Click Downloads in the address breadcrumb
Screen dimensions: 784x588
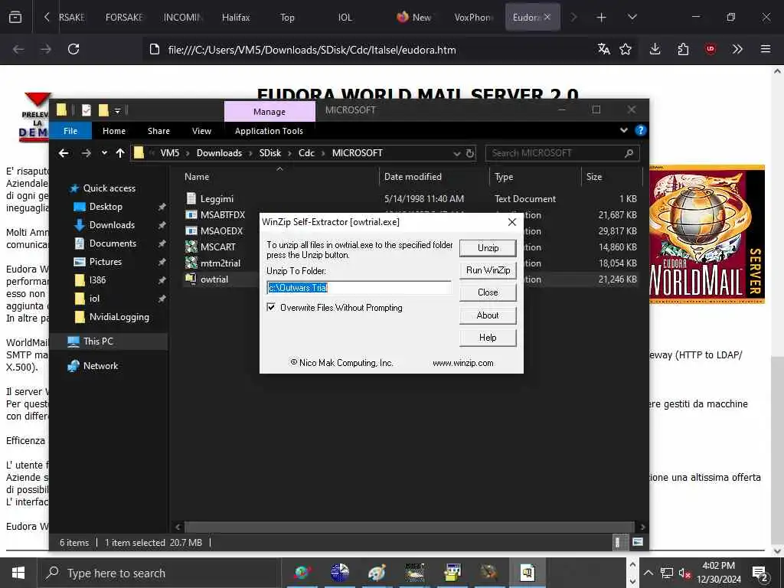click(219, 153)
